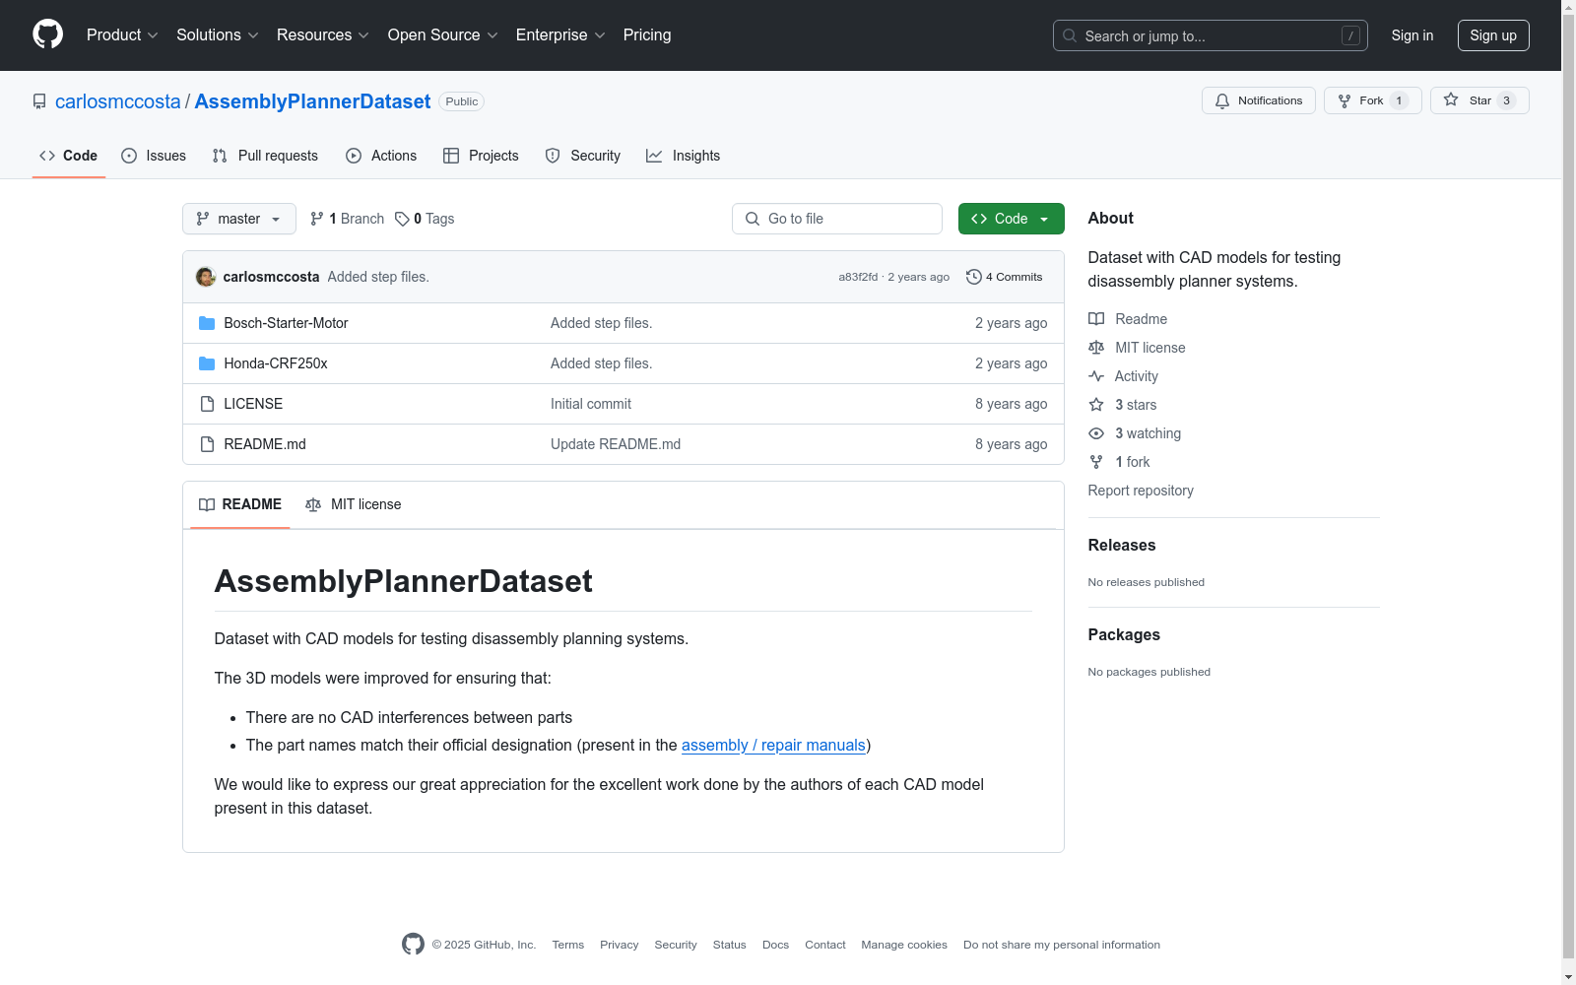Open the Actions tab
The width and height of the screenshot is (1576, 985).
[381, 156]
